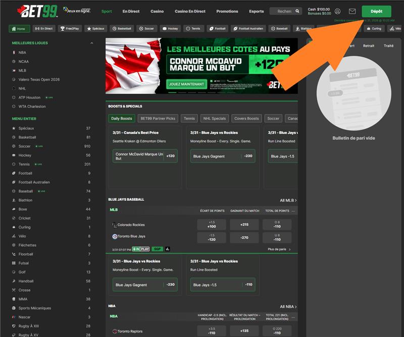Image resolution: width=404 pixels, height=337 pixels.
Task: Expand All MLB link
Action: coord(288,200)
